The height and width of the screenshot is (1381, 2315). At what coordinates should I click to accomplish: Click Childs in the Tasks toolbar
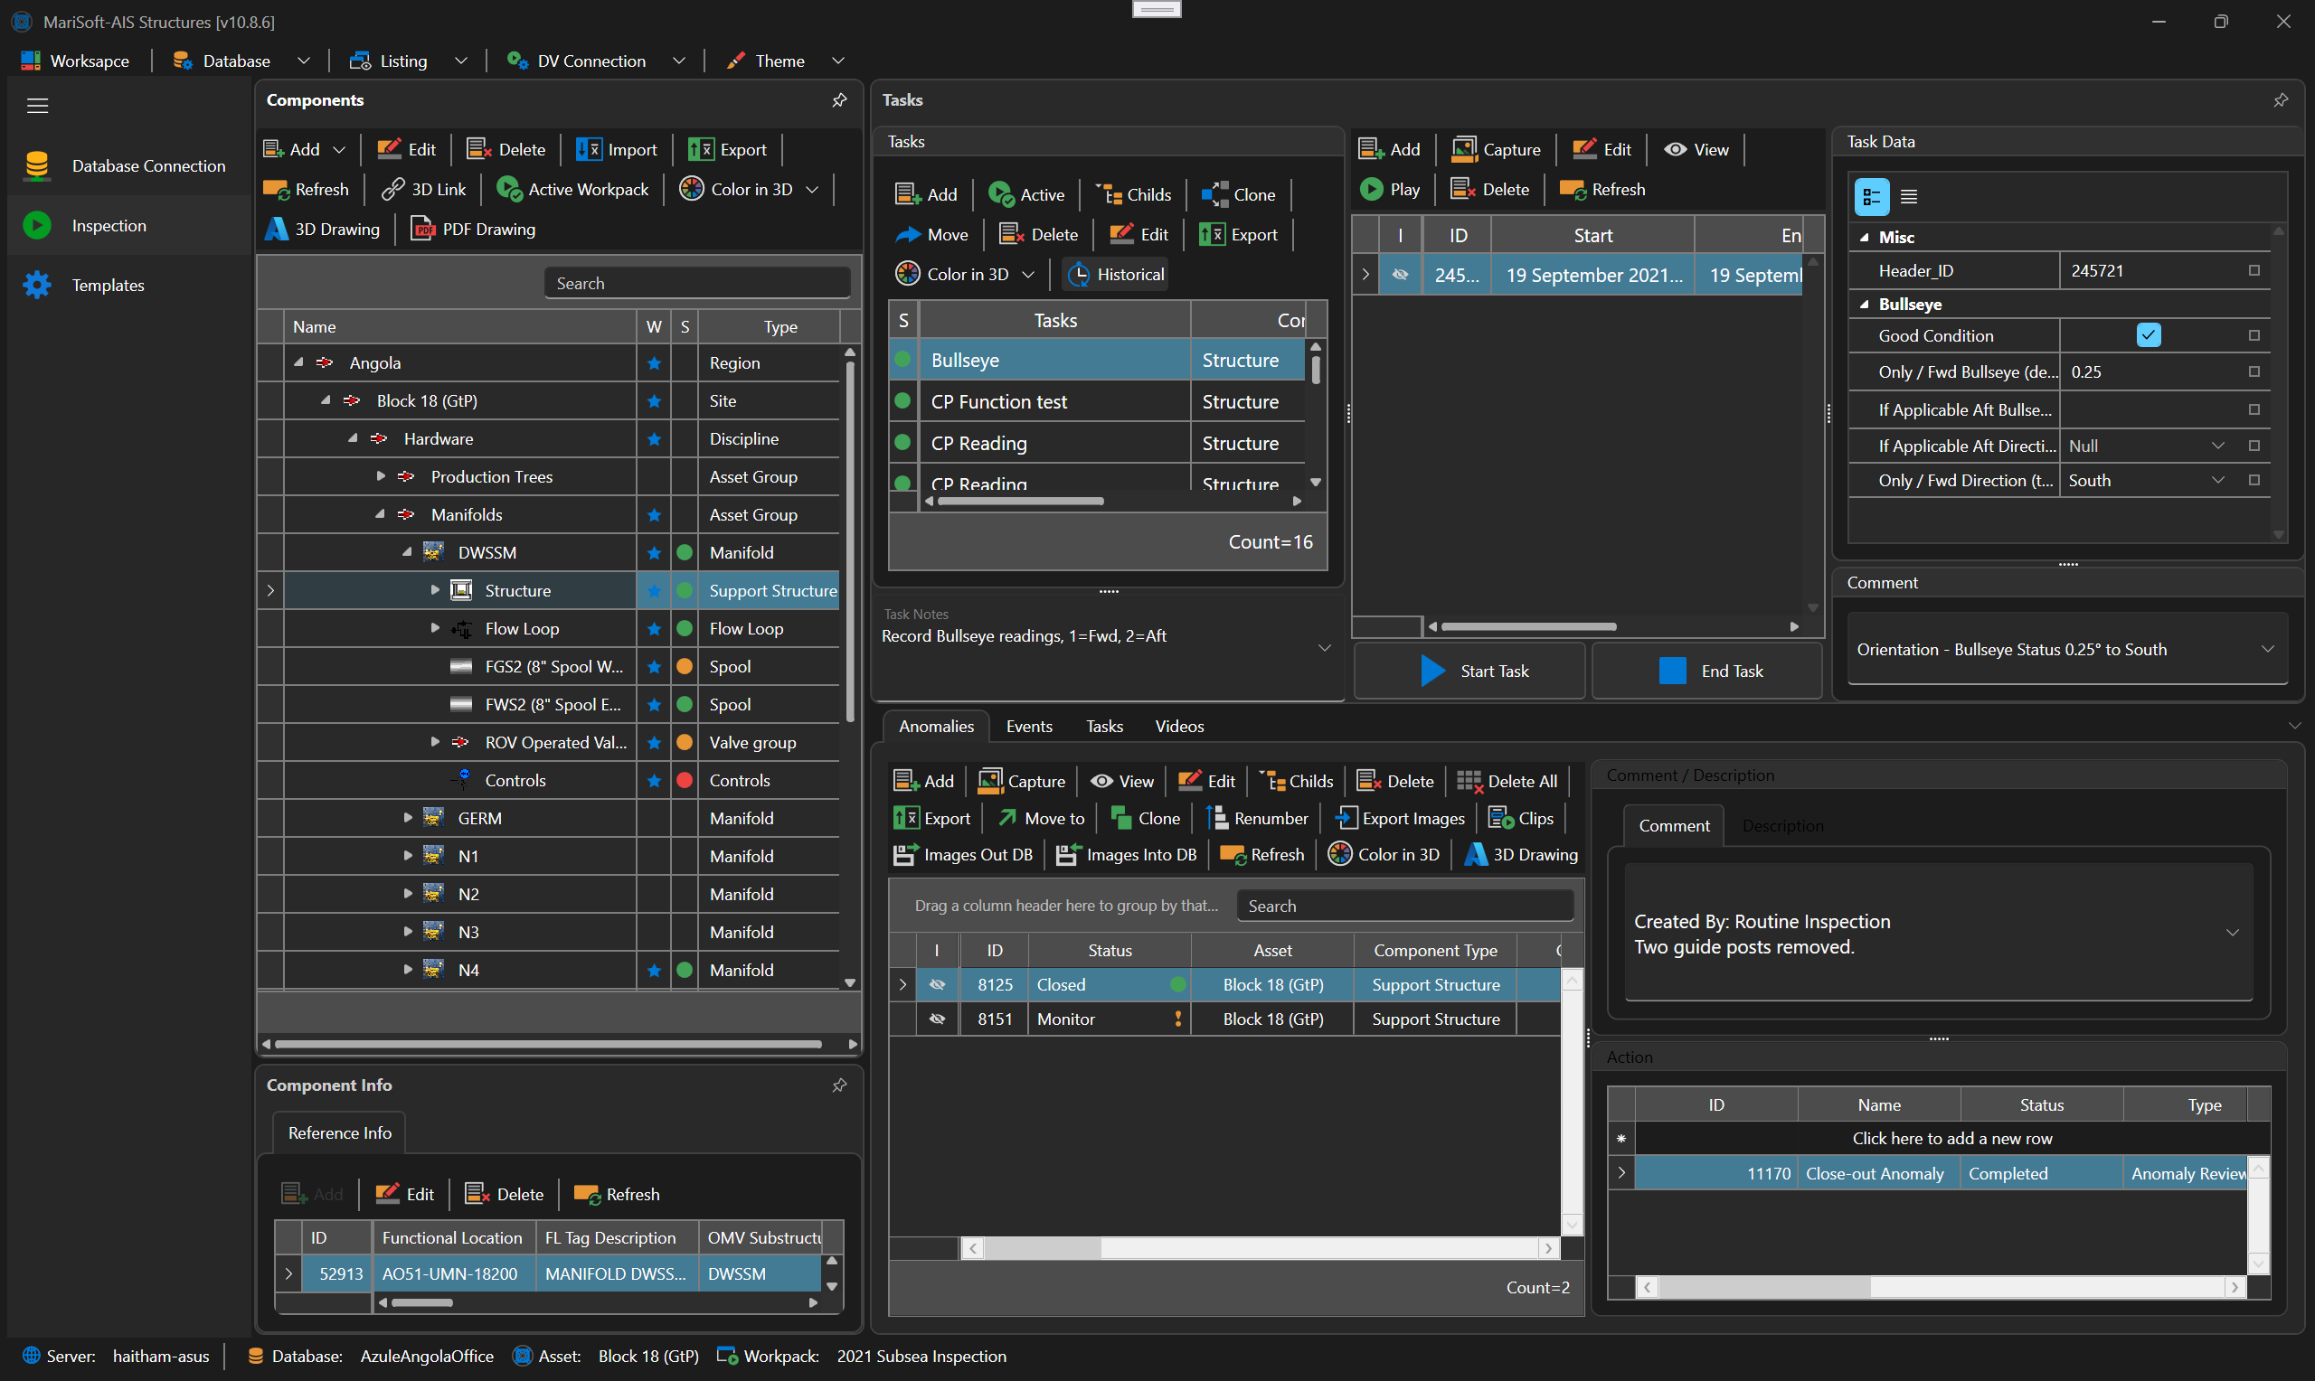click(1133, 194)
